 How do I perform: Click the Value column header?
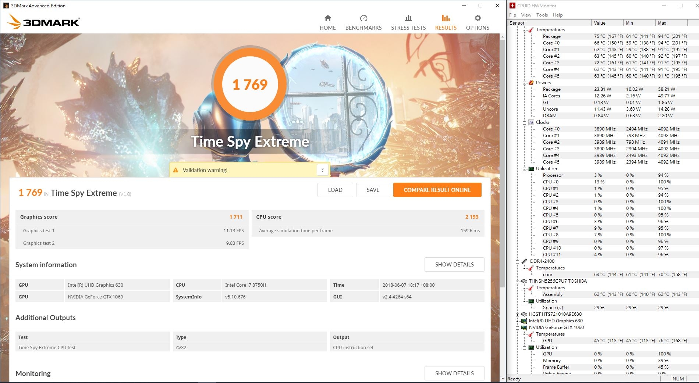tap(608, 23)
